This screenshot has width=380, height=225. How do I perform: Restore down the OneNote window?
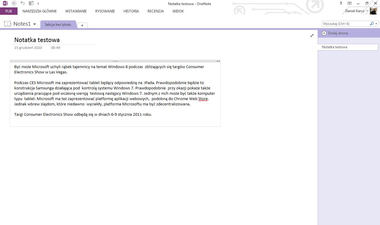(x=367, y=3)
